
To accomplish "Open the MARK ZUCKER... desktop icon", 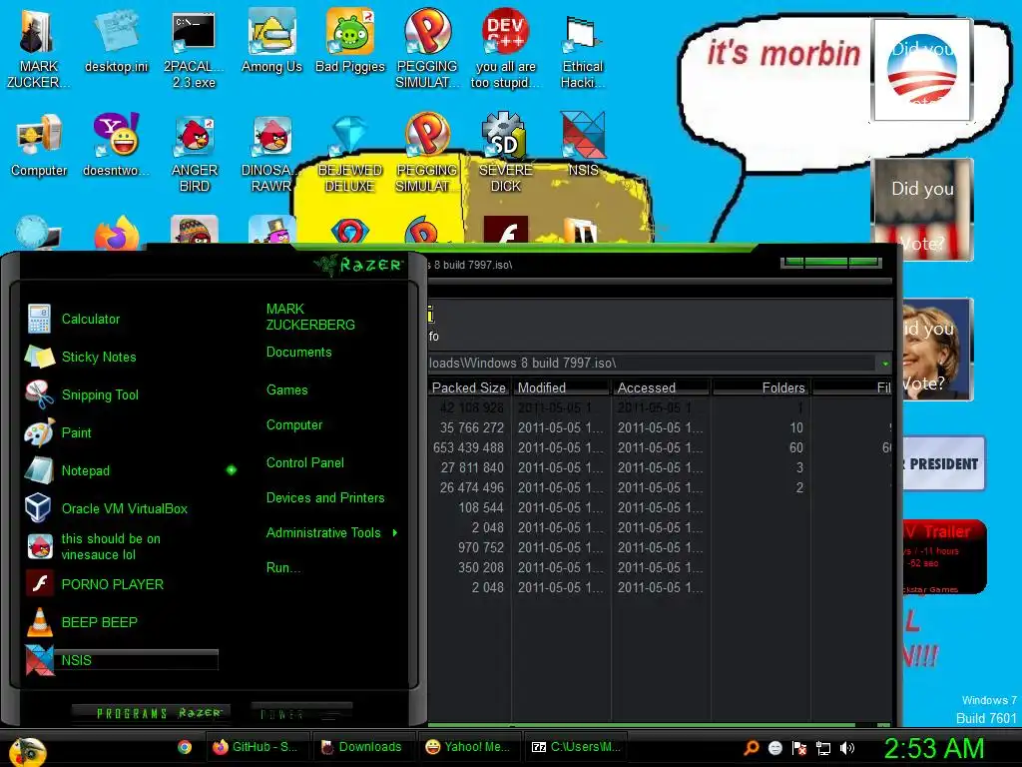I will (x=38, y=49).
